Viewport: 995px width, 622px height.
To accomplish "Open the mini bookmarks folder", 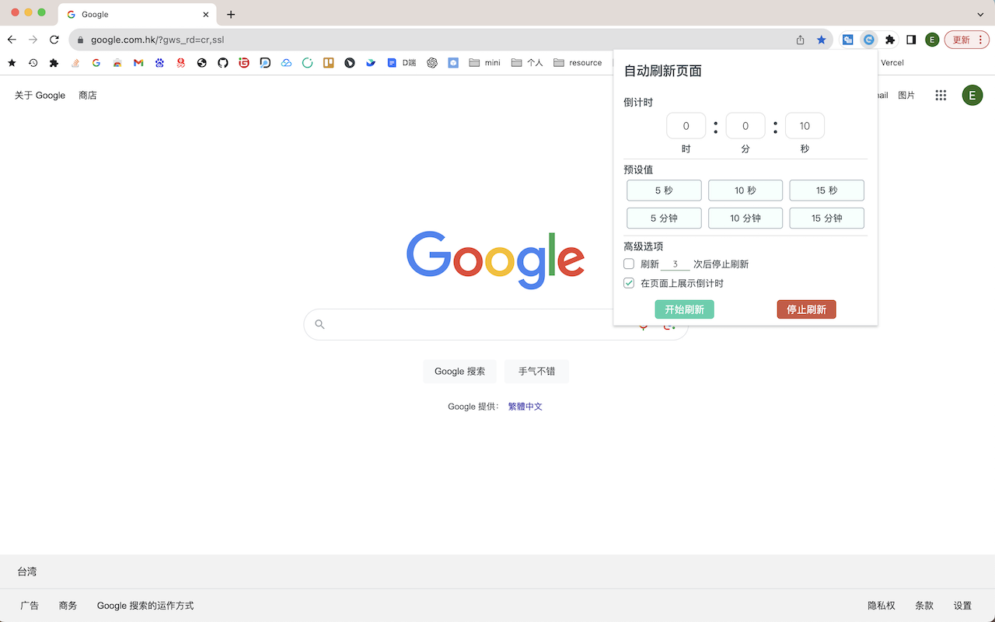I will (484, 63).
